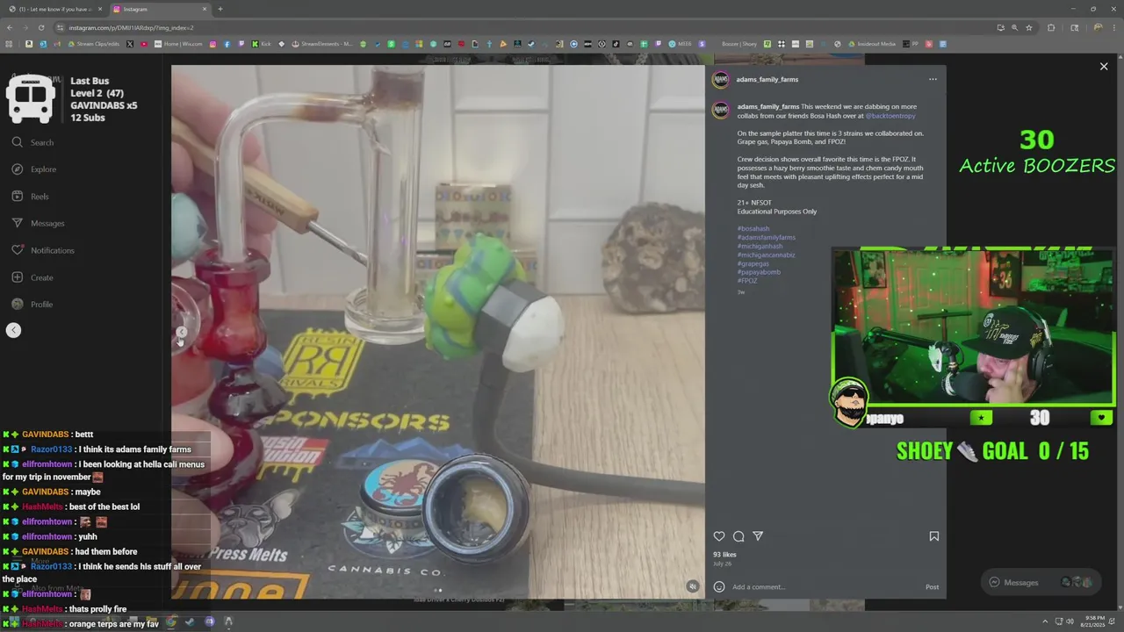This screenshot has height=632, width=1124.
Task: Click the browser back arrow
Action: pyautogui.click(x=8, y=27)
